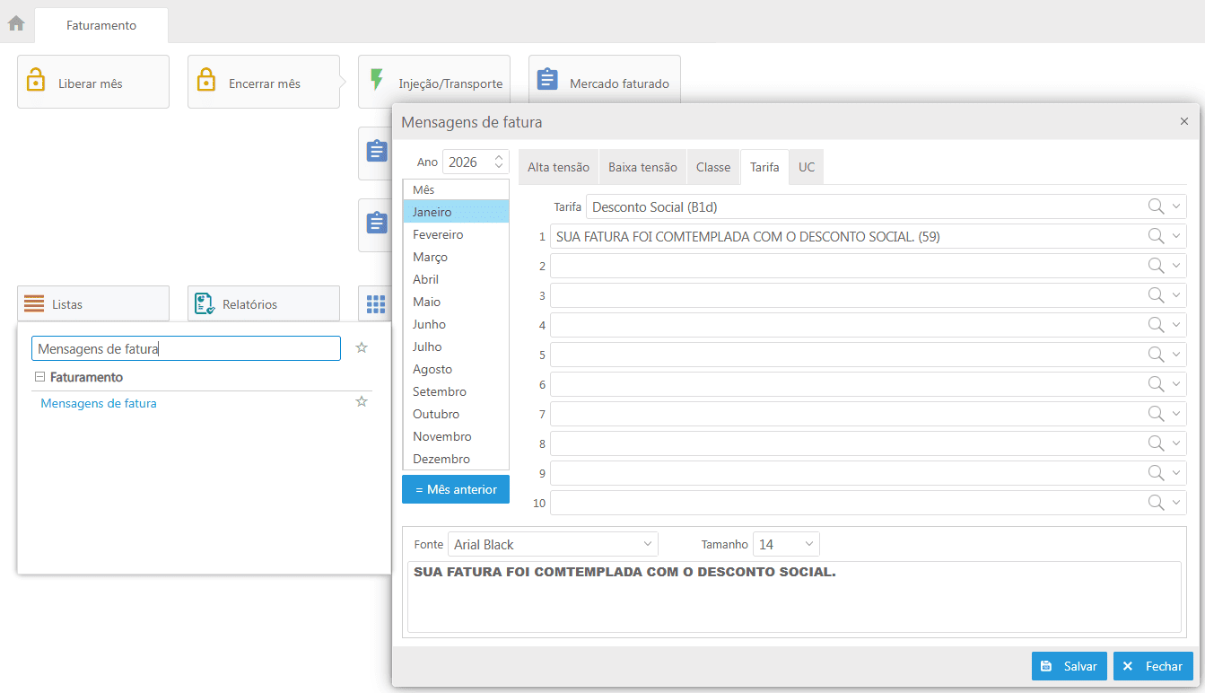The height and width of the screenshot is (693, 1205).
Task: Open the dropdown arrow on message line 1
Action: tap(1176, 237)
